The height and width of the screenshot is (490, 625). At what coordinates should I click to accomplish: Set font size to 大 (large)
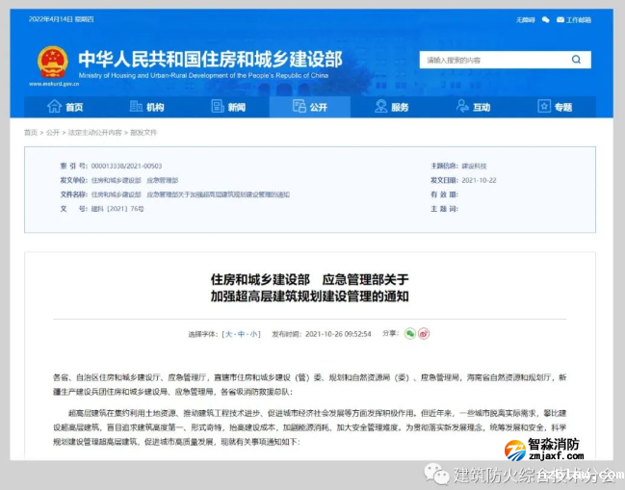(228, 333)
